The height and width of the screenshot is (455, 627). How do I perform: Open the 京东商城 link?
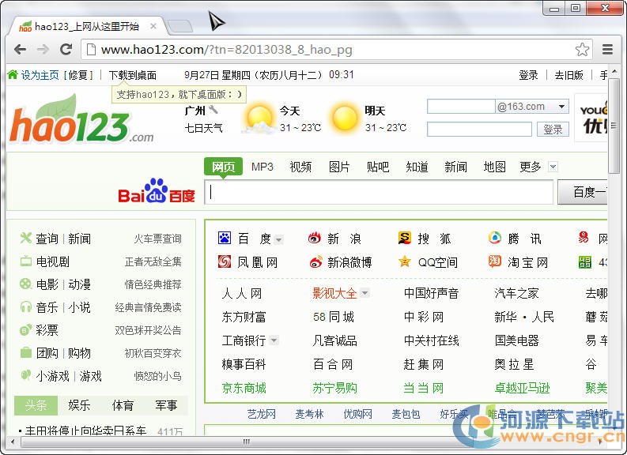(x=244, y=388)
